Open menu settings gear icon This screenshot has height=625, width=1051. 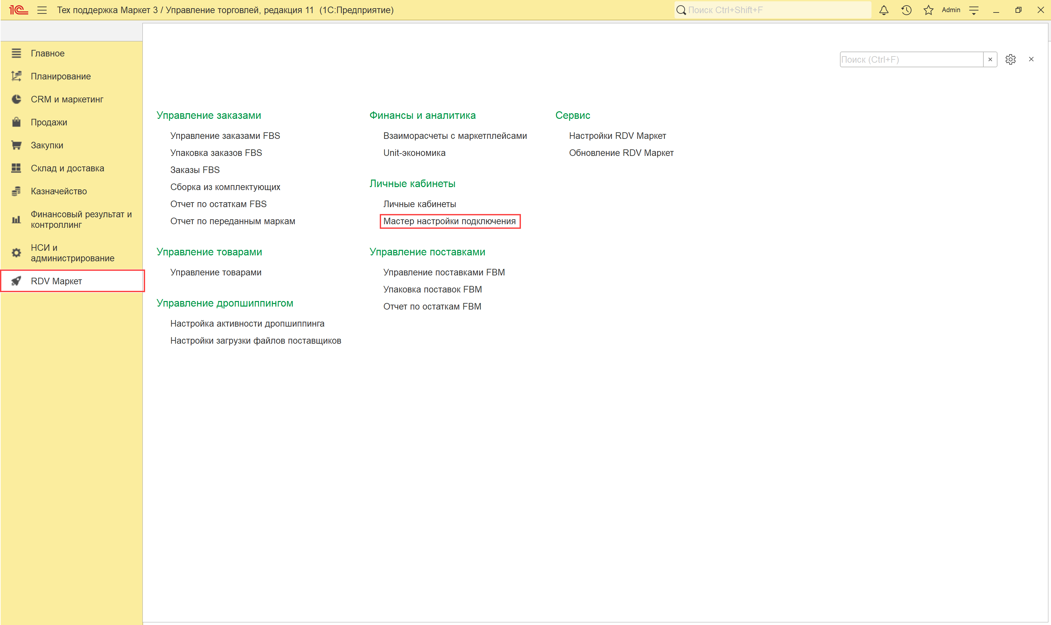1010,59
